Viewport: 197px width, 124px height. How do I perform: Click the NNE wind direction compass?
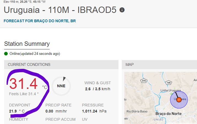click(x=61, y=86)
